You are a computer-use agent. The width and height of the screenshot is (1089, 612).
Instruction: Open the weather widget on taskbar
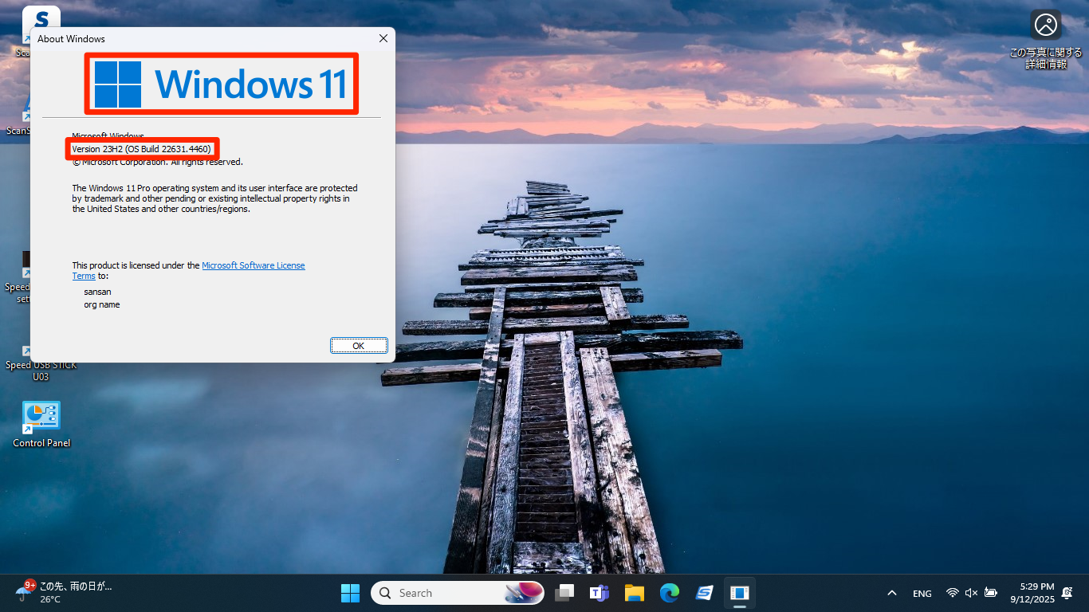click(x=64, y=593)
